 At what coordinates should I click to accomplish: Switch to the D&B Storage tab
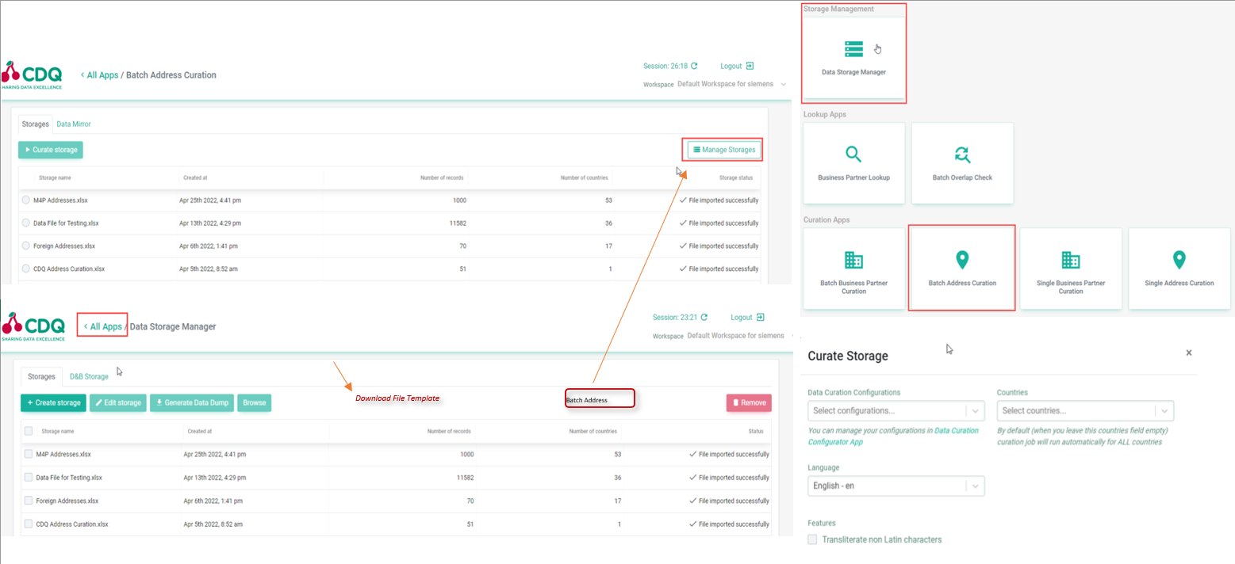(89, 376)
